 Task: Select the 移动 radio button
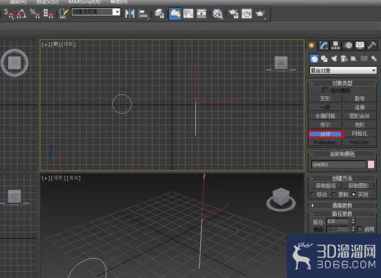(x=312, y=194)
